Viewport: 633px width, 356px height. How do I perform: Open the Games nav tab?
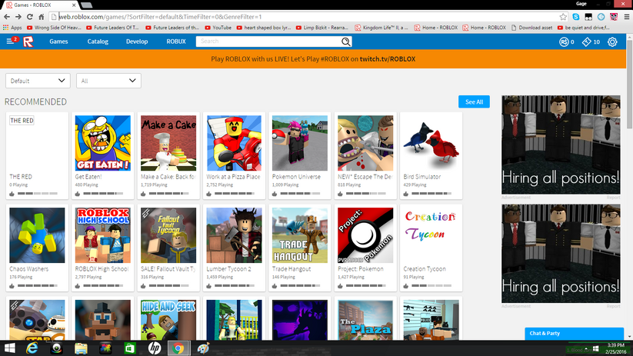58,42
